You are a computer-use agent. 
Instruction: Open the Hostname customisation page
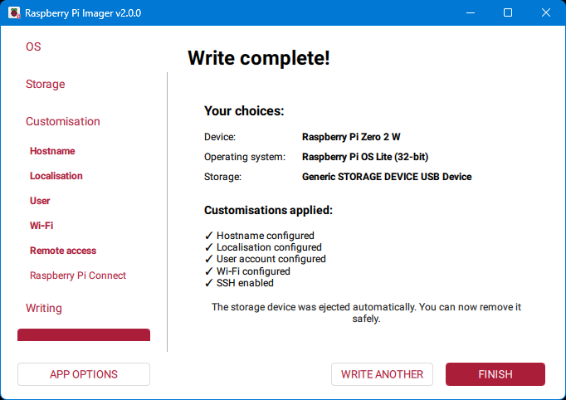point(52,151)
